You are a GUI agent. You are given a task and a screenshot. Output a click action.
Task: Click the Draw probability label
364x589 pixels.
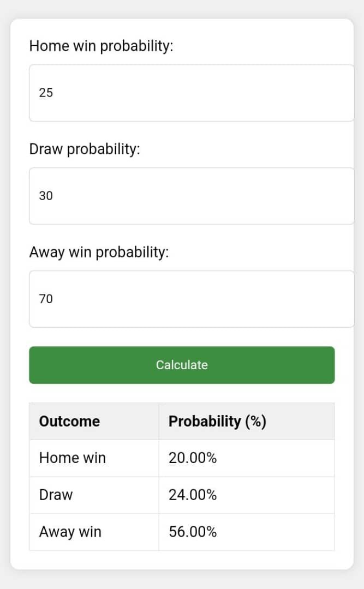click(85, 149)
